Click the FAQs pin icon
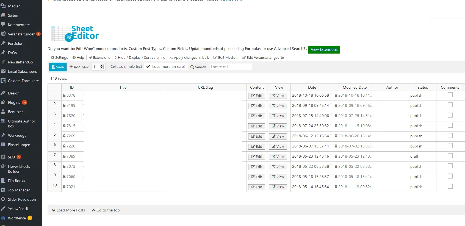The width and height of the screenshot is (465, 226). click(3, 52)
